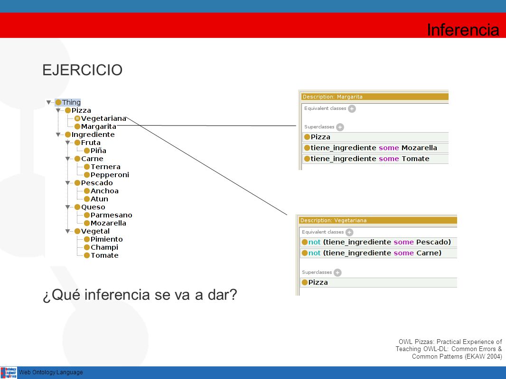Collapse the Pescado subtree
This screenshot has height=379, width=506.
(68, 183)
